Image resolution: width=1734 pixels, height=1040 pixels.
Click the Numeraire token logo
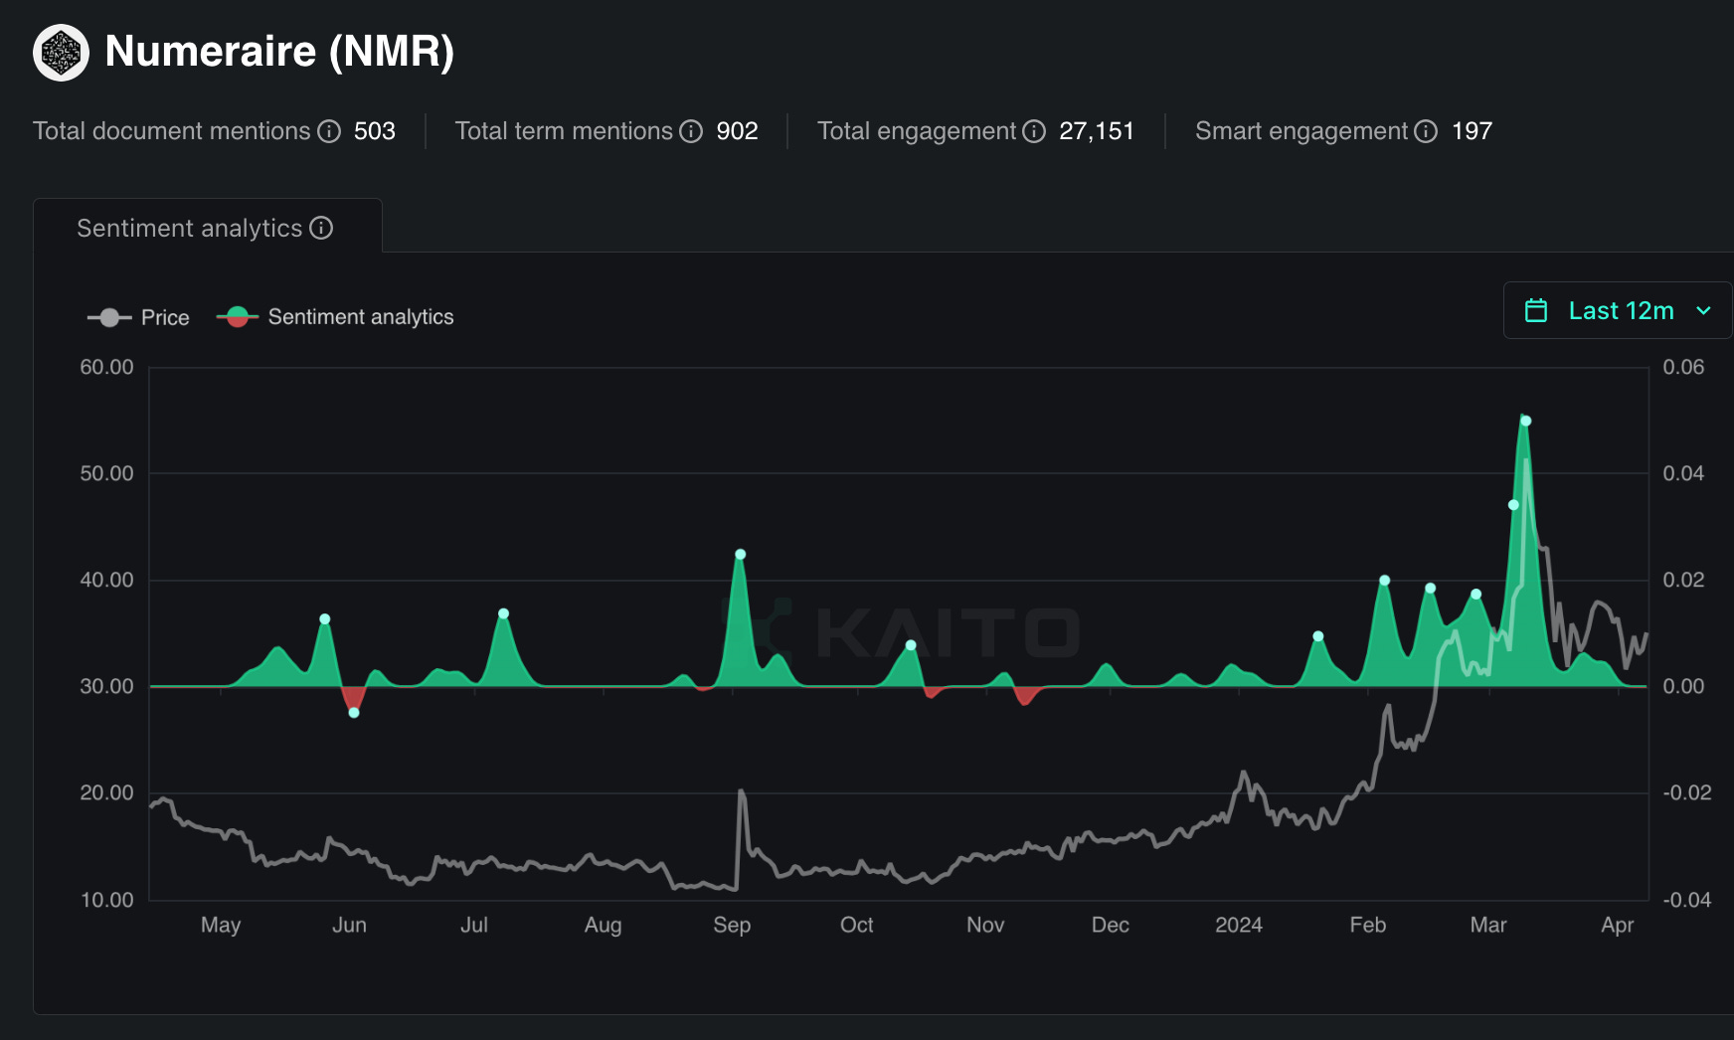tap(61, 53)
